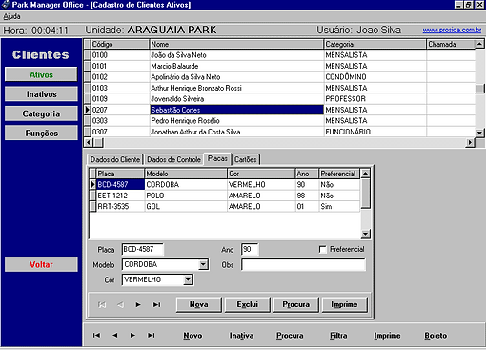Select client Jonathan Arthur da Costa Silva
Viewport: 486px width, 350px height.
(x=279, y=132)
